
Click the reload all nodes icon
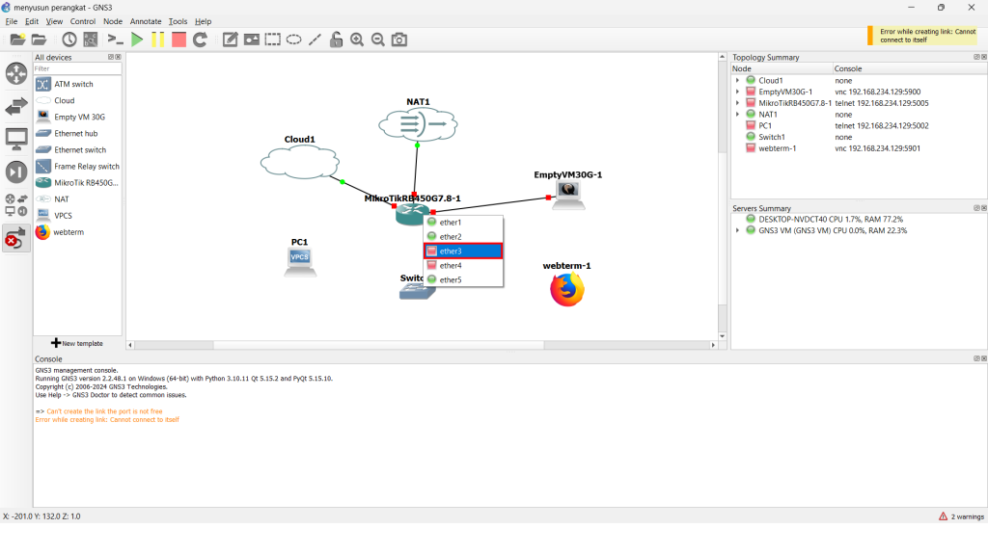[x=200, y=40]
